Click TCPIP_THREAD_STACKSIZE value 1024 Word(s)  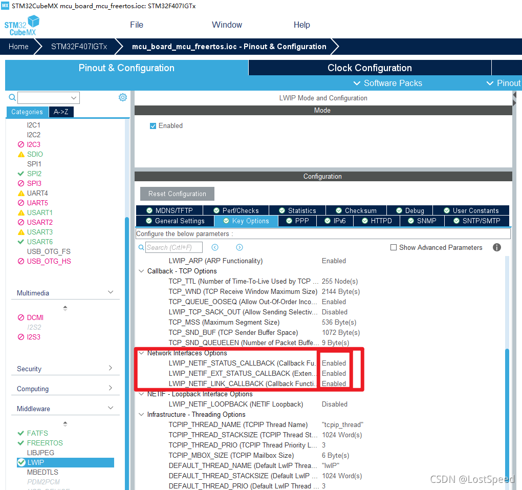[x=341, y=435]
